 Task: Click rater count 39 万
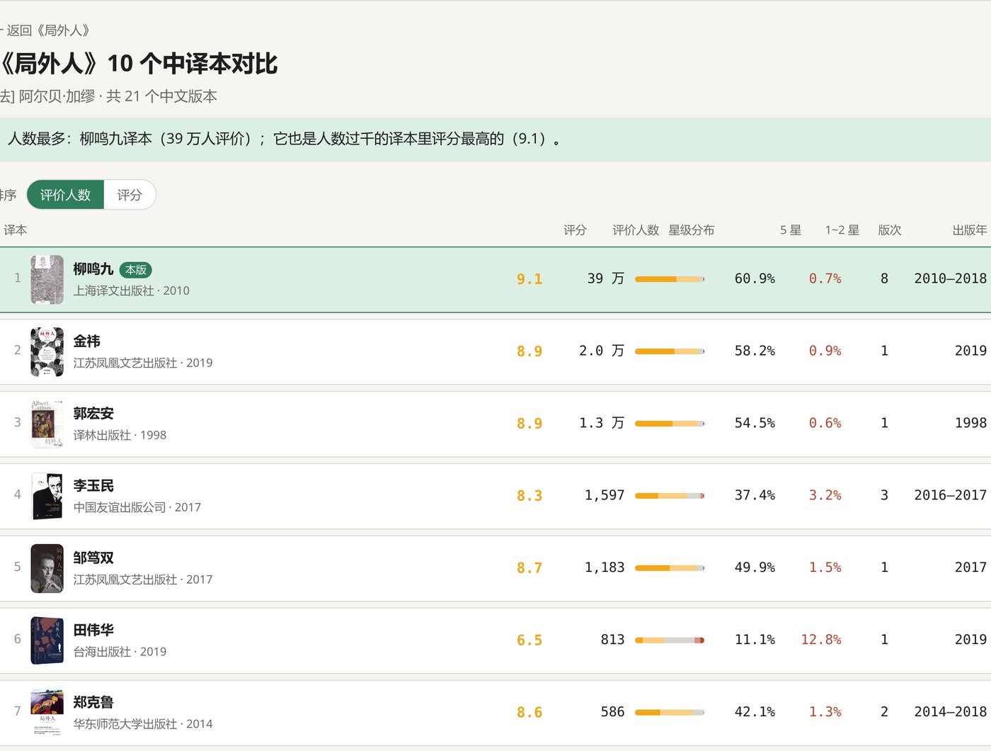(606, 278)
